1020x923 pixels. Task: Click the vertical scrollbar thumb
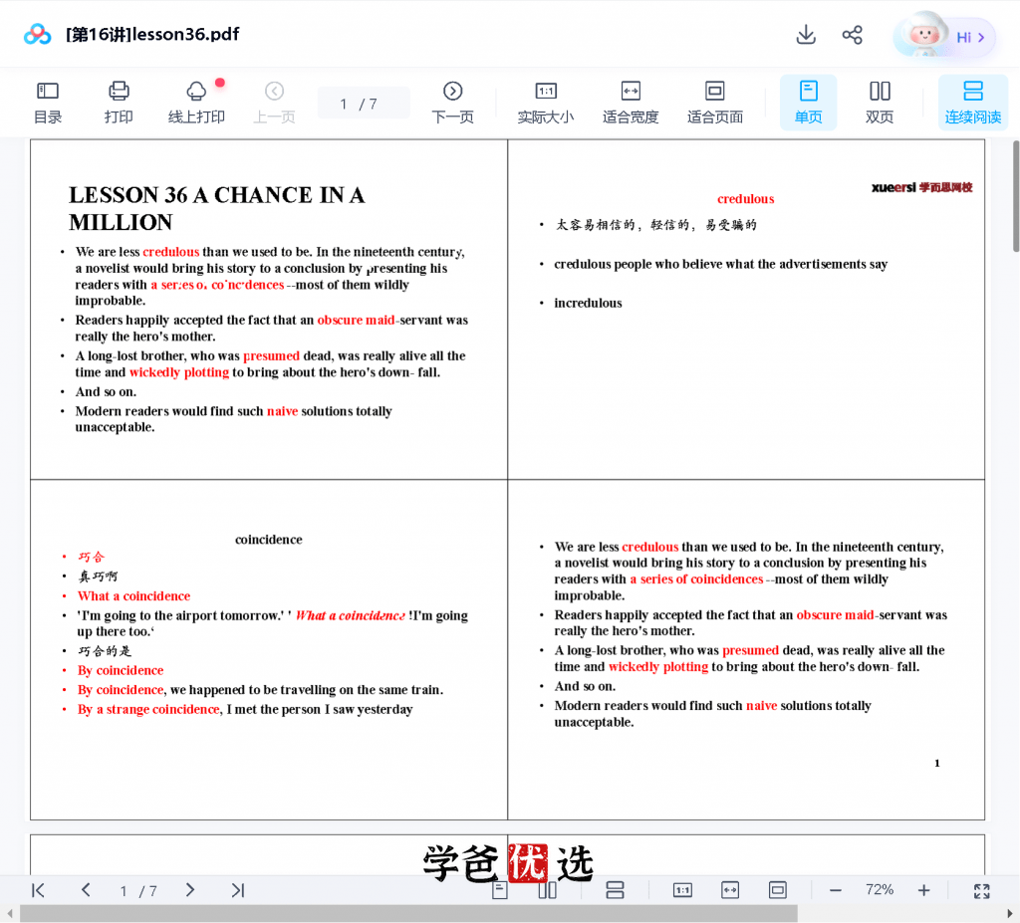click(x=1015, y=195)
